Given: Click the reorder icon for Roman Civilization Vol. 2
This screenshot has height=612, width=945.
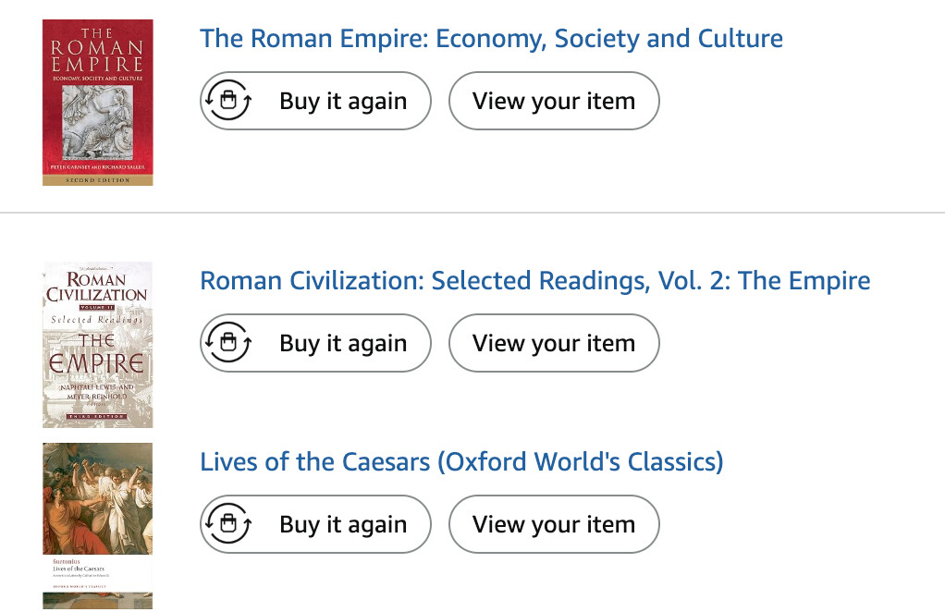Looking at the screenshot, I should (227, 343).
